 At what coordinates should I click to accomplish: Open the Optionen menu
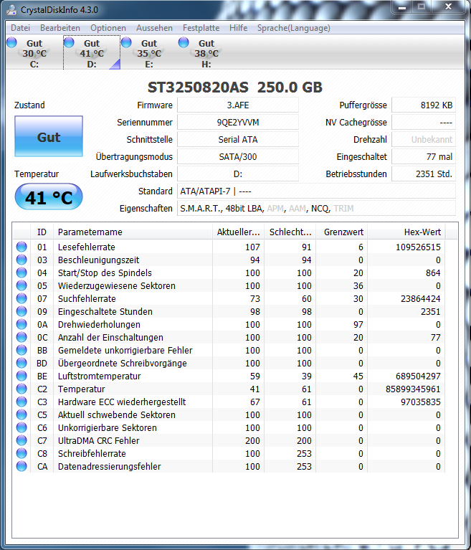point(108,28)
